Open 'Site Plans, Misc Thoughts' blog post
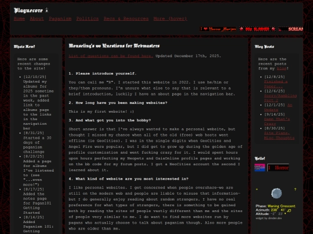 (279, 135)
